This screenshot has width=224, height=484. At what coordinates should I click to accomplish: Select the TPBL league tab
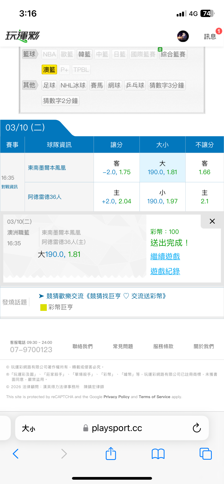pyautogui.click(x=81, y=70)
